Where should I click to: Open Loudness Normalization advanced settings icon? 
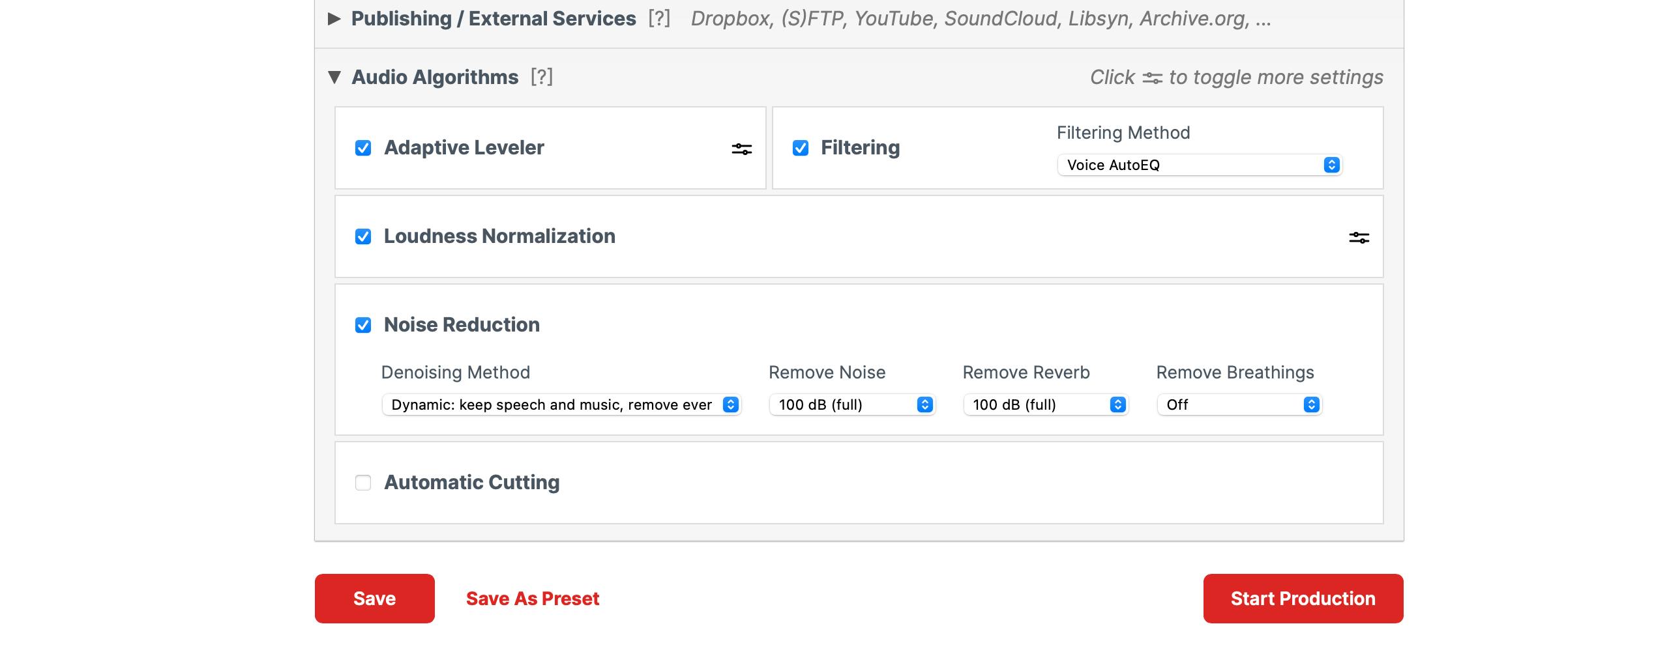click(x=1360, y=237)
